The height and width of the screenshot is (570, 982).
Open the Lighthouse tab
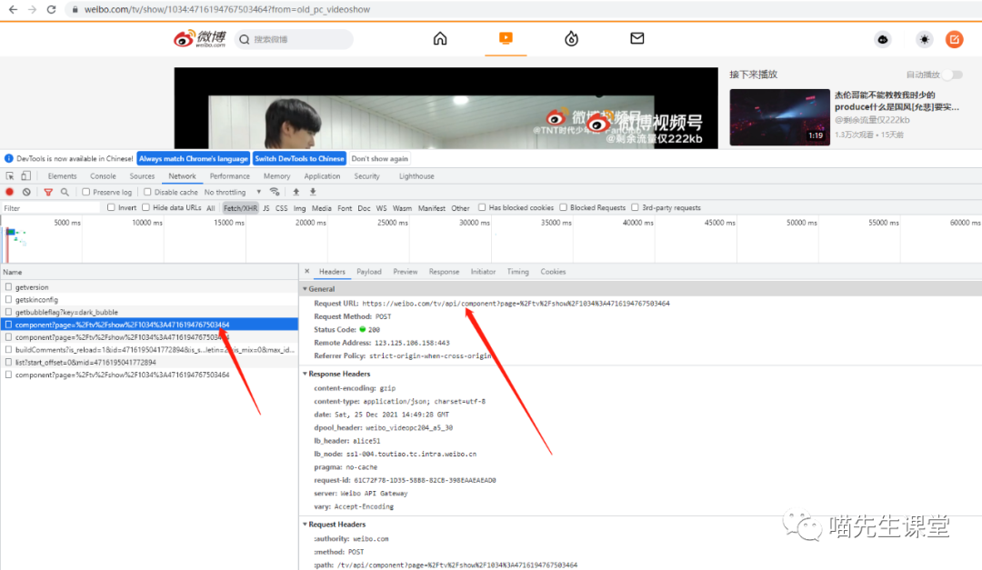(x=416, y=176)
